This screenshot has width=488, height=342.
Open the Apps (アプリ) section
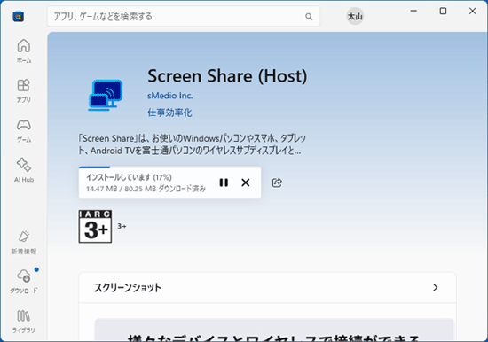[24, 90]
